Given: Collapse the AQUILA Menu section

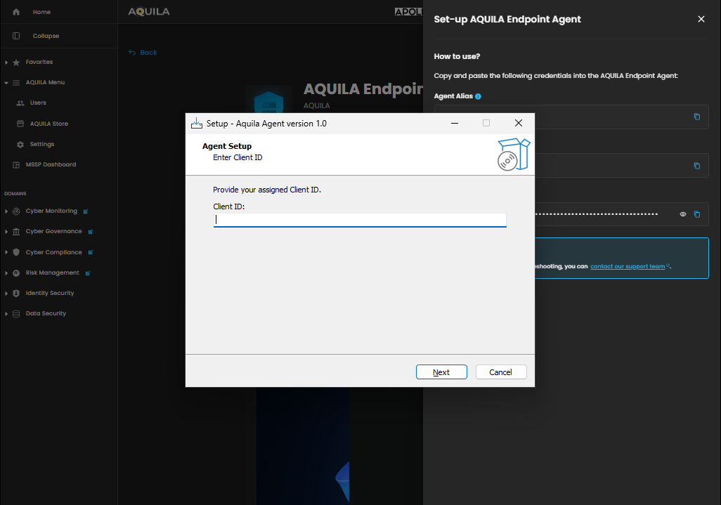Looking at the screenshot, I should coord(6,83).
